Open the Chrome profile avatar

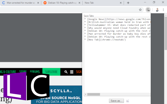[157, 10]
